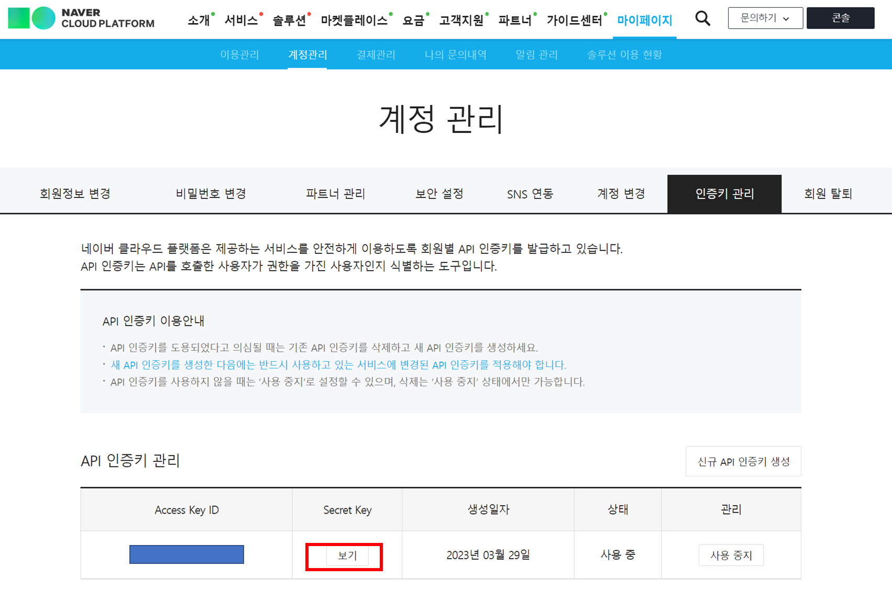
Task: Click the masked Access Key ID value
Action: coord(186,554)
